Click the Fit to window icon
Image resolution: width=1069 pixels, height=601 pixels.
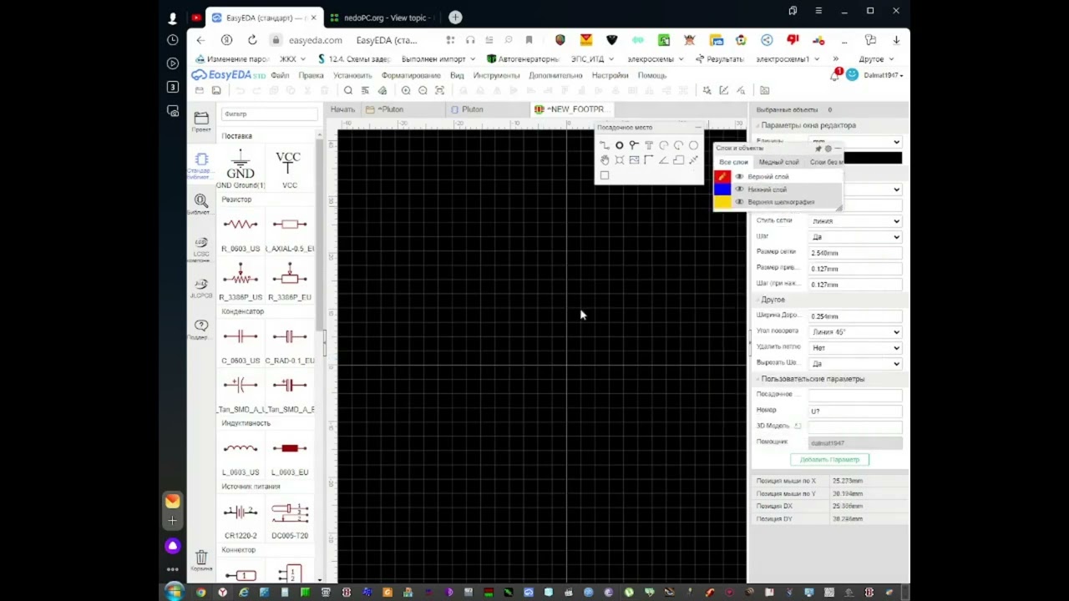439,90
